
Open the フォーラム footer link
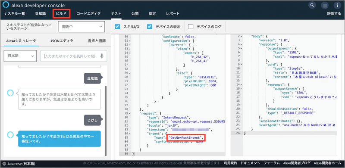click(x=272, y=163)
